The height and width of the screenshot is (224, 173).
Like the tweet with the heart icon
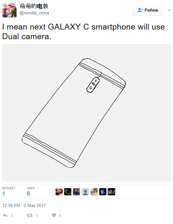click(54, 215)
